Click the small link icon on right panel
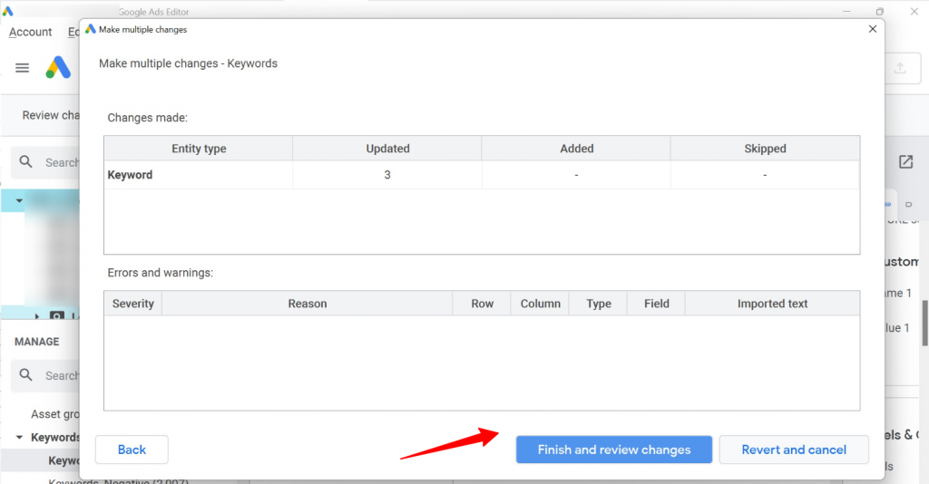This screenshot has height=484, width=929. [x=887, y=204]
